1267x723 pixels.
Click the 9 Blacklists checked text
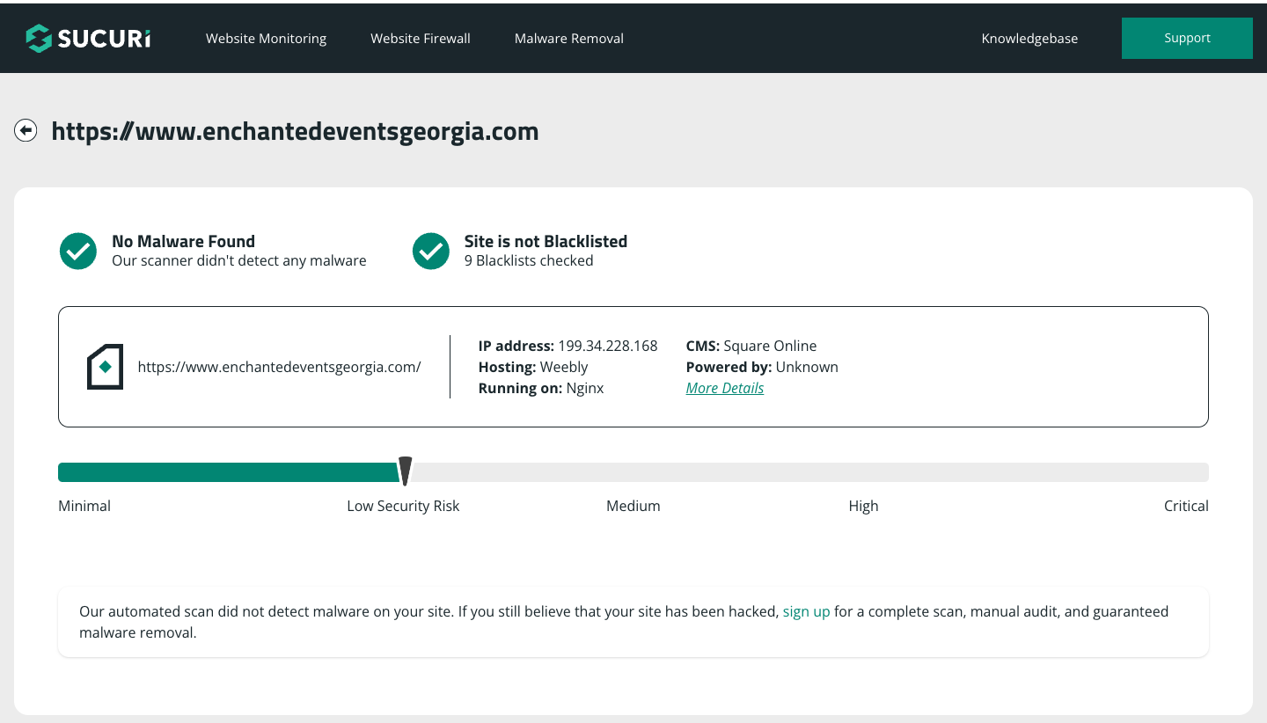(528, 260)
